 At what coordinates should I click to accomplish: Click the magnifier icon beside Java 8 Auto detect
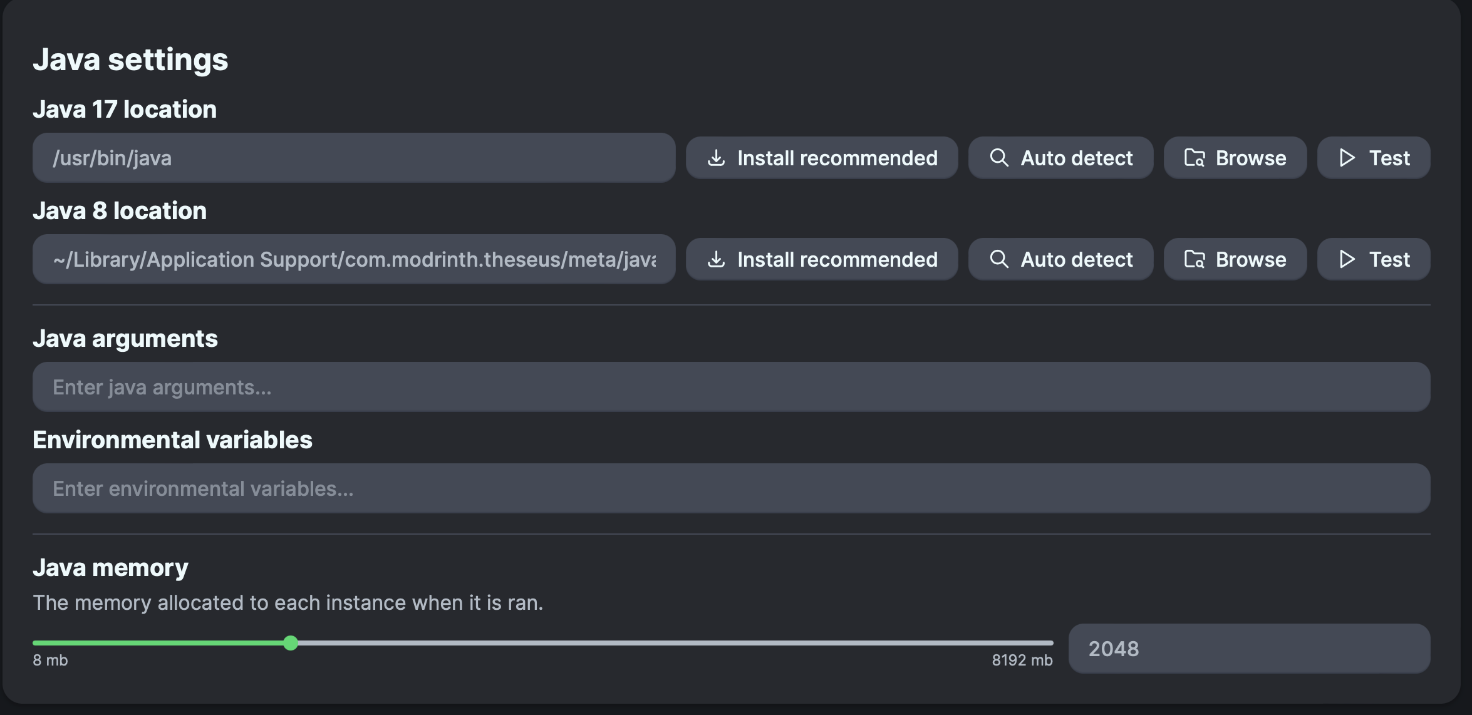999,259
